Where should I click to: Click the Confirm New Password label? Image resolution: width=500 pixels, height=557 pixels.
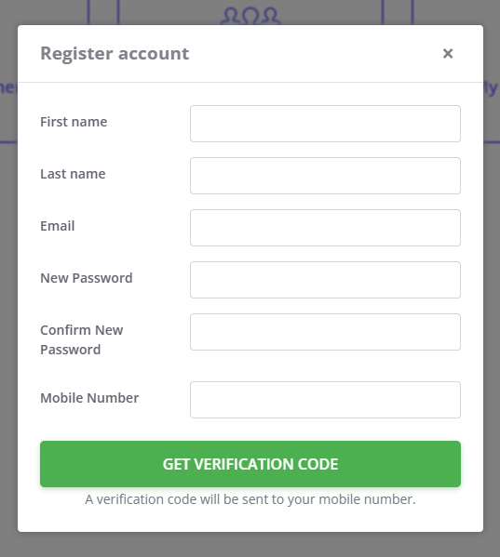(x=81, y=339)
